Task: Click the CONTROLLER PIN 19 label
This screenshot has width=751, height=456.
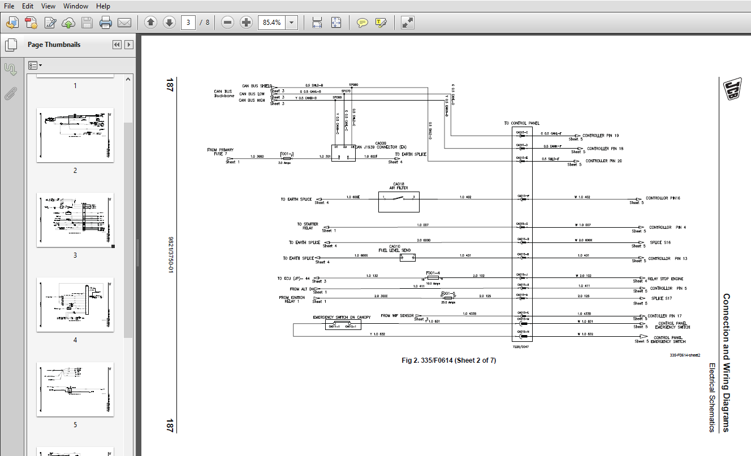Action: tap(601, 136)
